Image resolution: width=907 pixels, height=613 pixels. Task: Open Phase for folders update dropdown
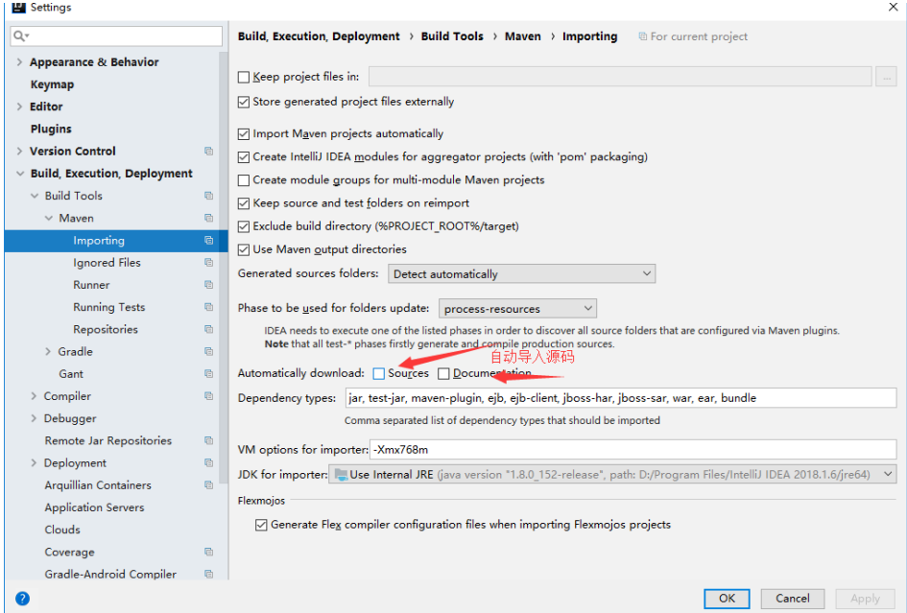click(x=517, y=308)
